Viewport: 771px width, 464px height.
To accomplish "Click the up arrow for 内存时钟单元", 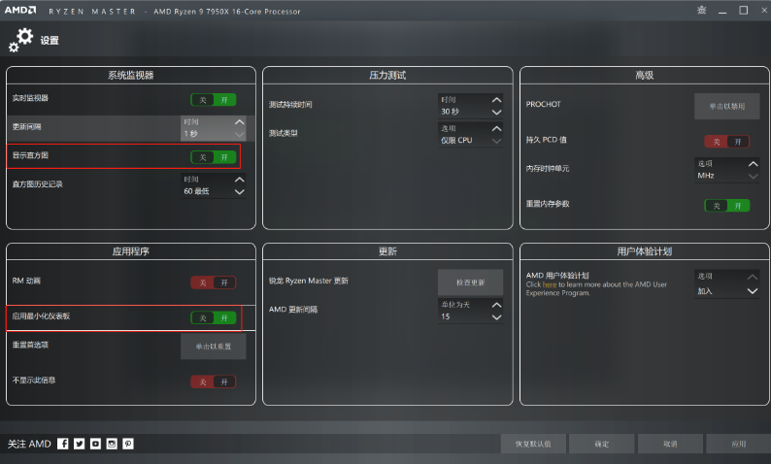I will pyautogui.click(x=753, y=164).
